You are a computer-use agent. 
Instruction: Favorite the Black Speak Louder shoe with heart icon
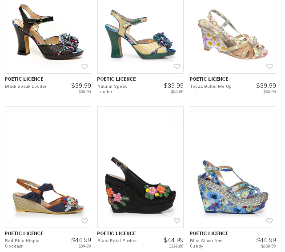[x=84, y=67]
